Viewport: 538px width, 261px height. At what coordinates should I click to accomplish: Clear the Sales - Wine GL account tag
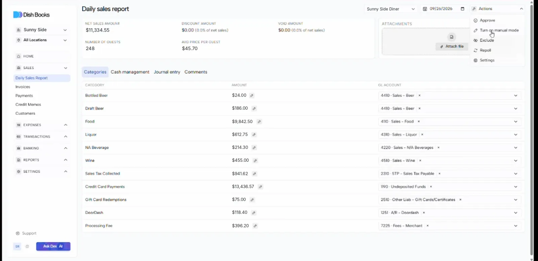click(420, 161)
